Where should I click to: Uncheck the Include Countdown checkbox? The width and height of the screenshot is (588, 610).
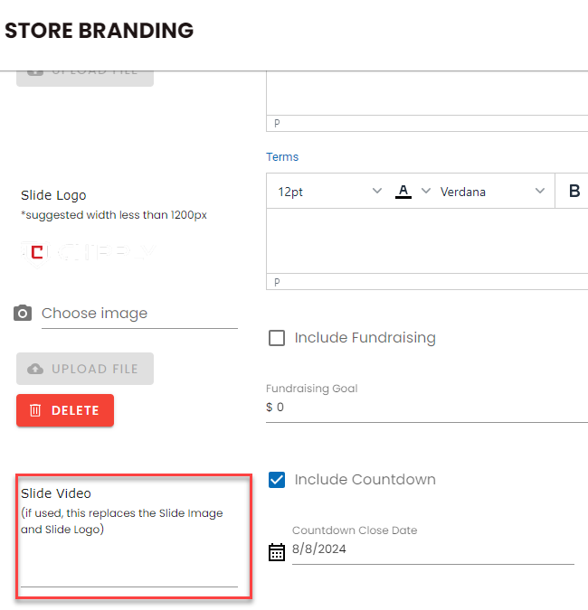[x=278, y=480]
